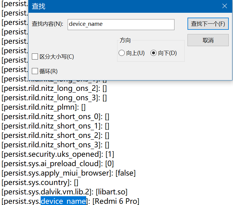Select the 向上(U) direction radio
The width and height of the screenshot is (233, 205).
tap(122, 53)
